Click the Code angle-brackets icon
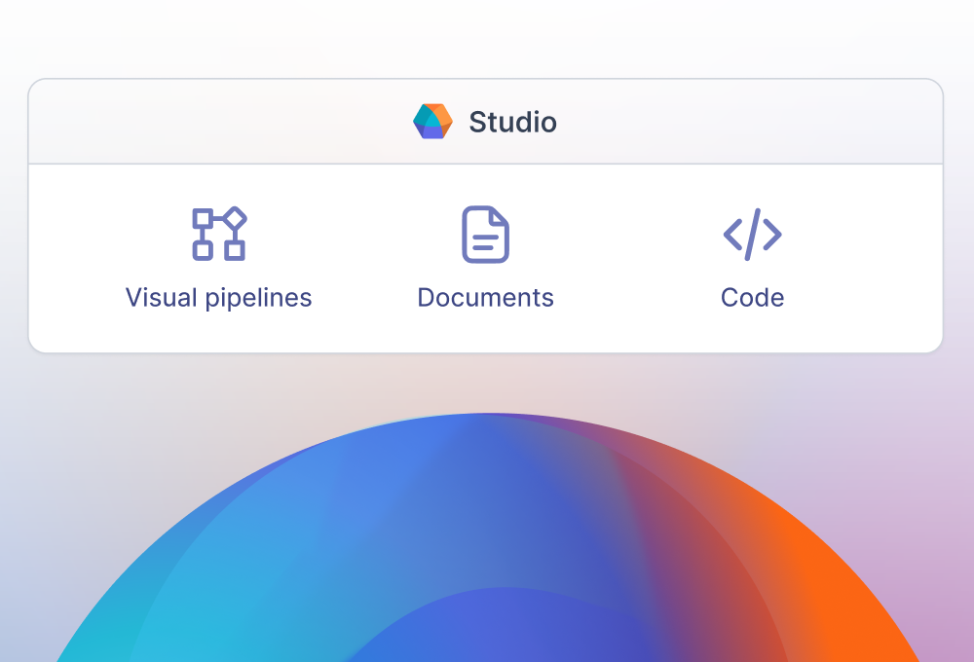The image size is (974, 662). click(752, 234)
